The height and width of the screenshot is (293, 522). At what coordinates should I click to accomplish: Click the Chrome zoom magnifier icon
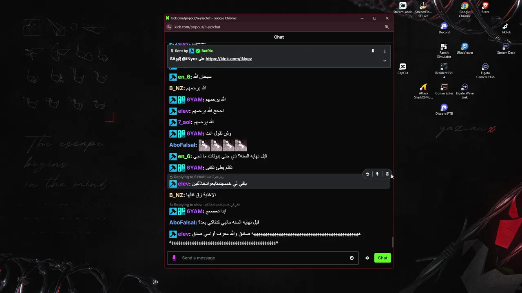pyautogui.click(x=387, y=27)
